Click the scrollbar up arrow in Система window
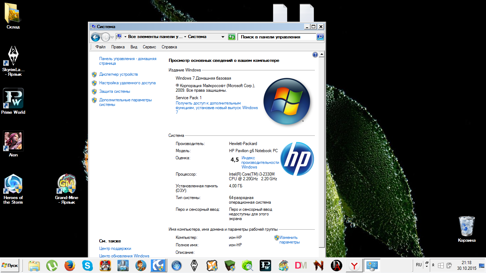486x273 pixels. (x=322, y=54)
